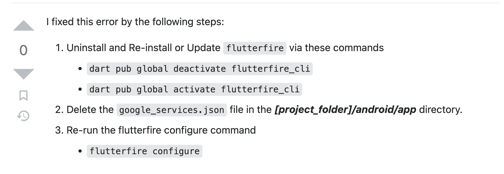This screenshot has height=174, width=504.
Task: Click the 'file in the' text
Action: point(251,110)
